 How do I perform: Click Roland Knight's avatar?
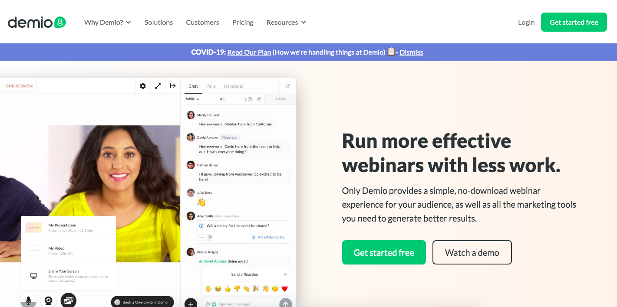click(191, 252)
